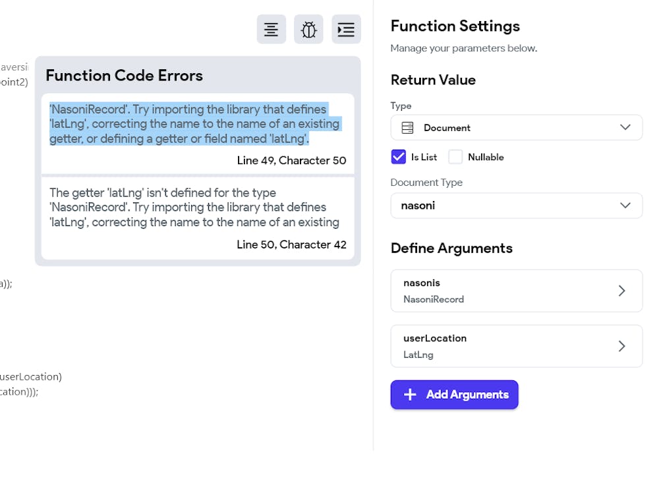Uncheck the Is List checkbox
Image resolution: width=659 pixels, height=489 pixels.
[x=398, y=157]
